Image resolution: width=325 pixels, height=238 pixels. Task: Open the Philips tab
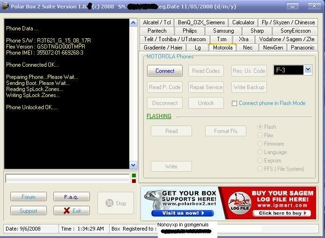point(190,31)
